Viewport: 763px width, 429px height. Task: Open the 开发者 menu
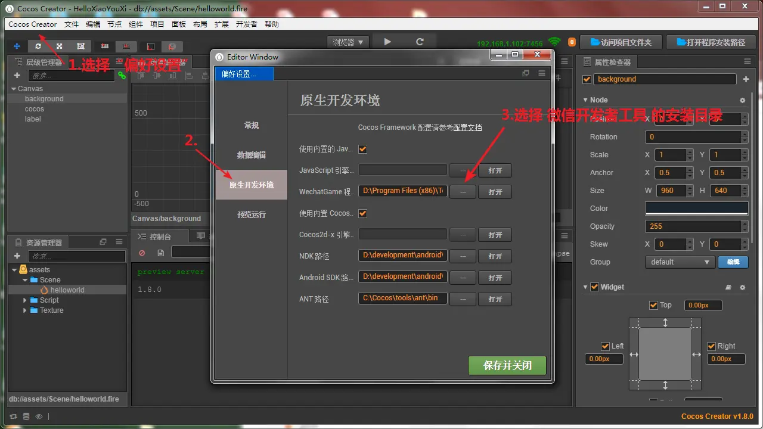(247, 24)
